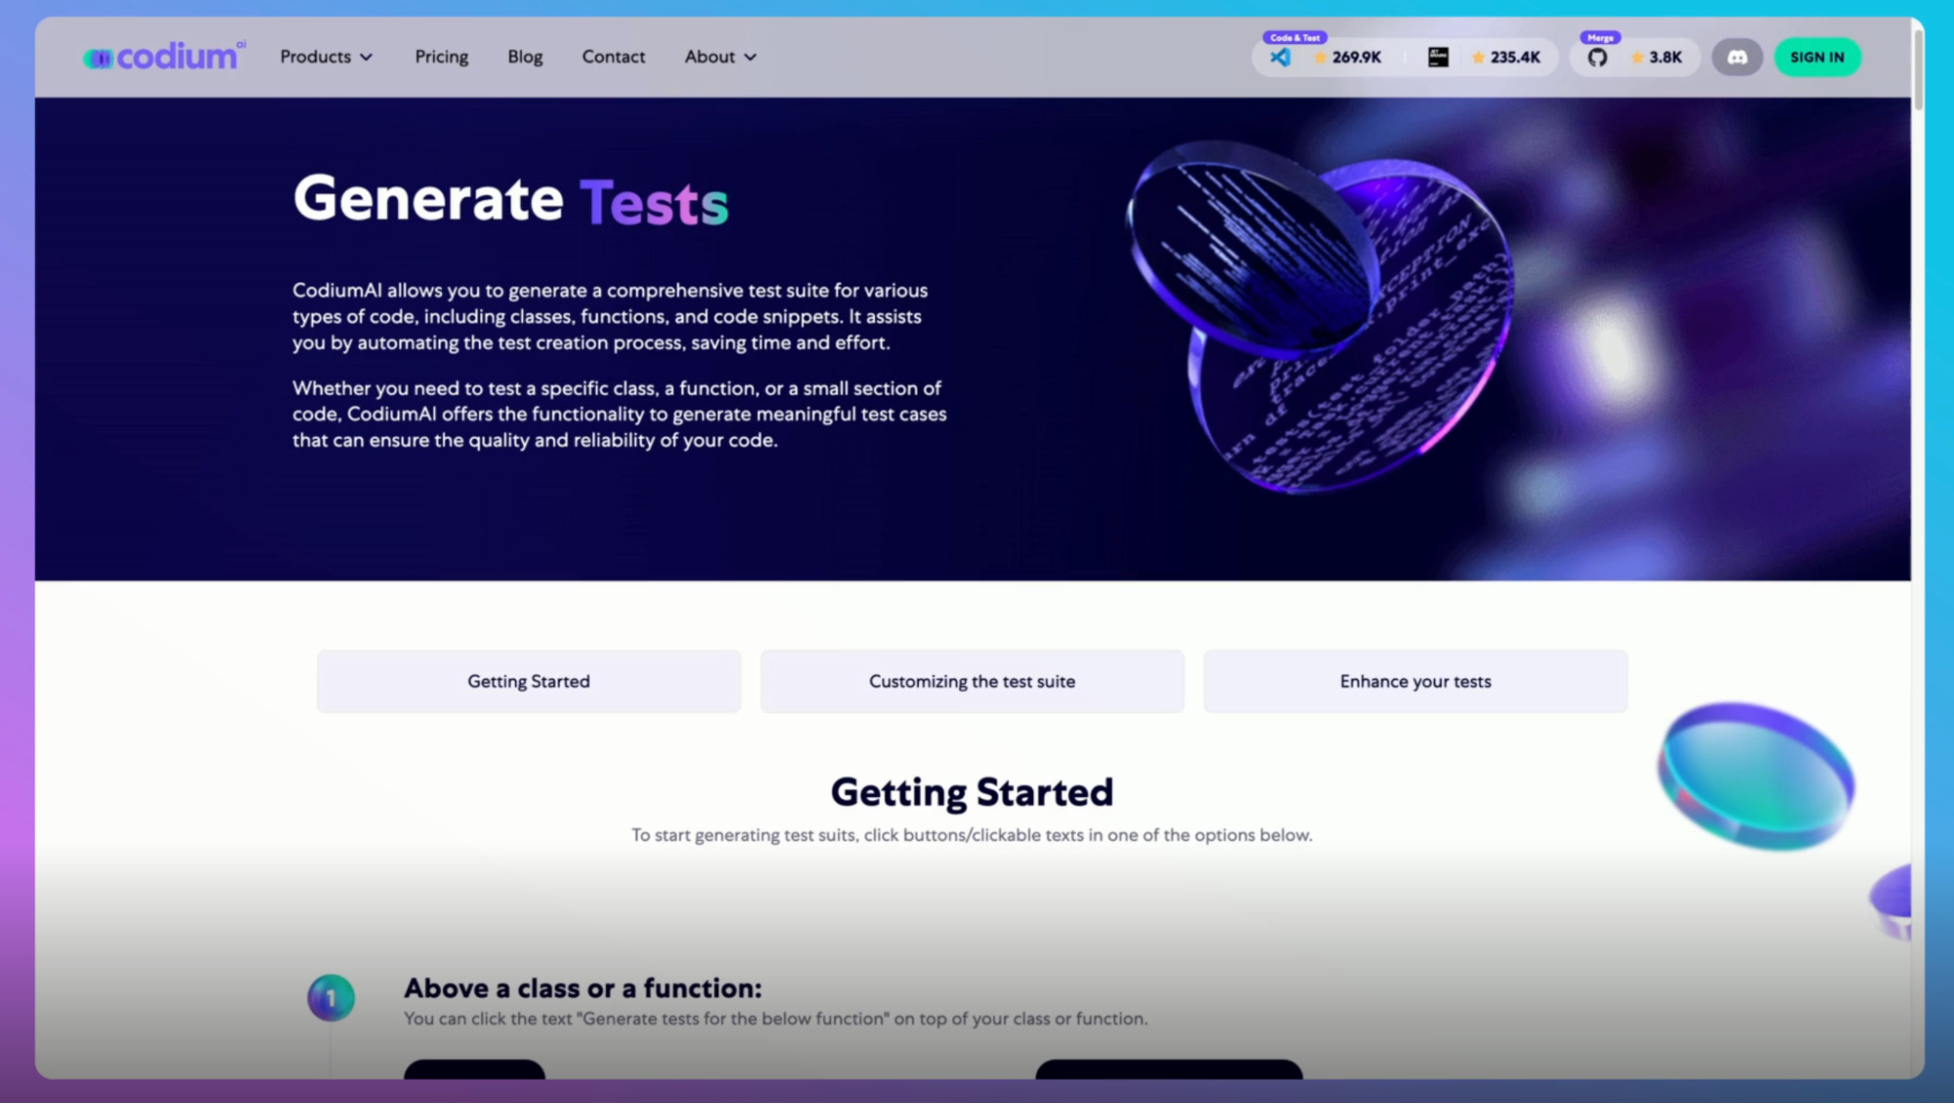The image size is (1954, 1104).
Task: Click the Codium AI logo
Action: pos(164,57)
